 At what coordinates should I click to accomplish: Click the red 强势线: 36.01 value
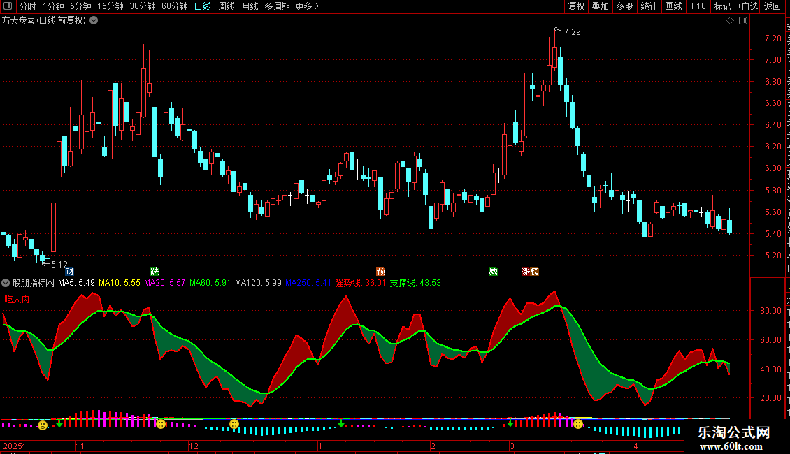click(x=360, y=283)
